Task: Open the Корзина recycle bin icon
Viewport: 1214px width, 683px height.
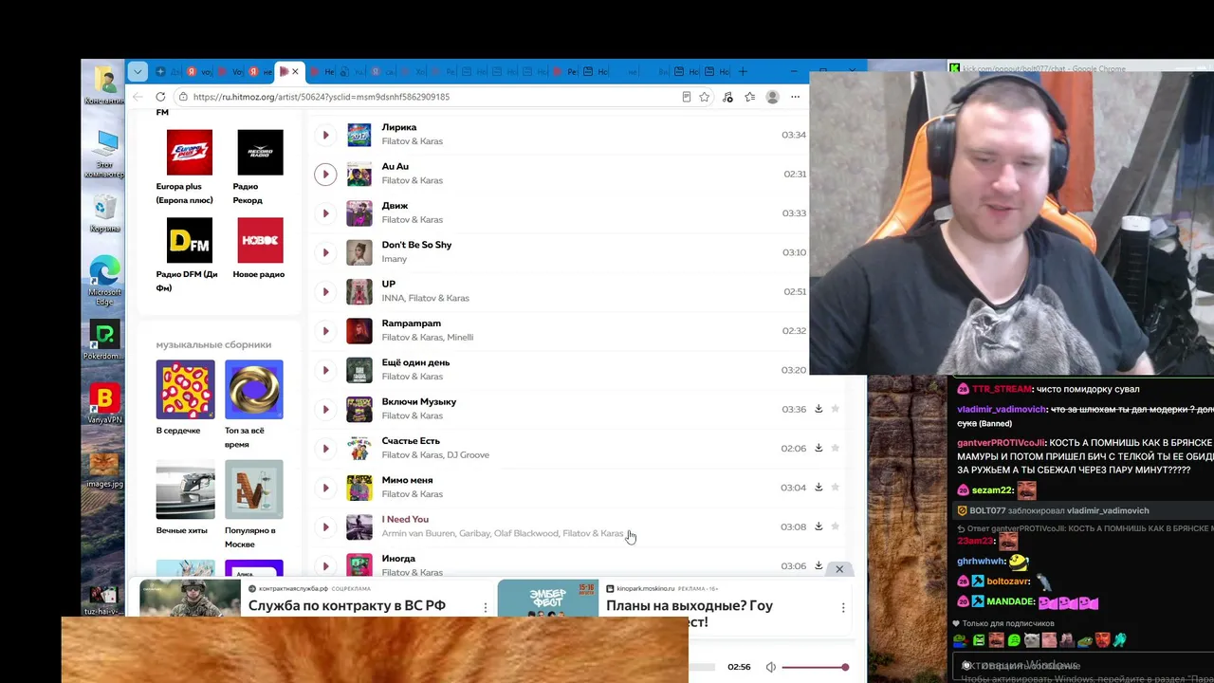Action: [x=104, y=214]
